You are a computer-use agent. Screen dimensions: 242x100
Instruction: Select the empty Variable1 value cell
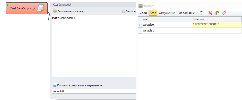[x=217, y=30]
